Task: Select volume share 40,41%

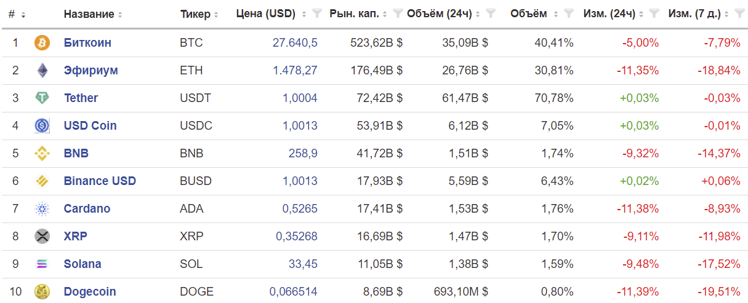Action: pyautogui.click(x=554, y=43)
